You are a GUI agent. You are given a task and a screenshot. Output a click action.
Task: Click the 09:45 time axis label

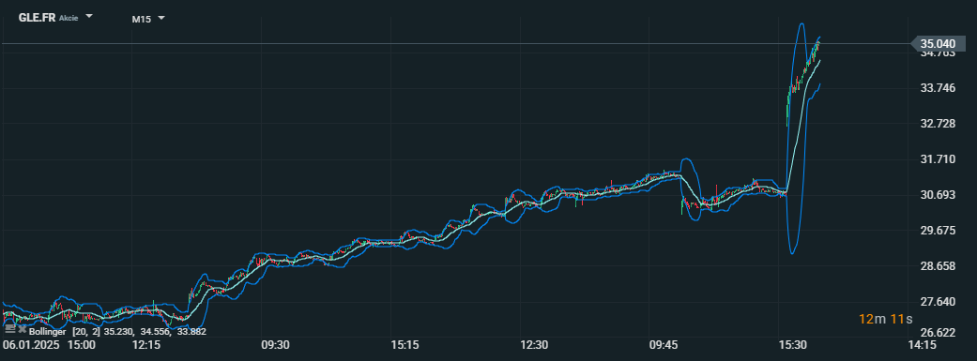[664, 345]
